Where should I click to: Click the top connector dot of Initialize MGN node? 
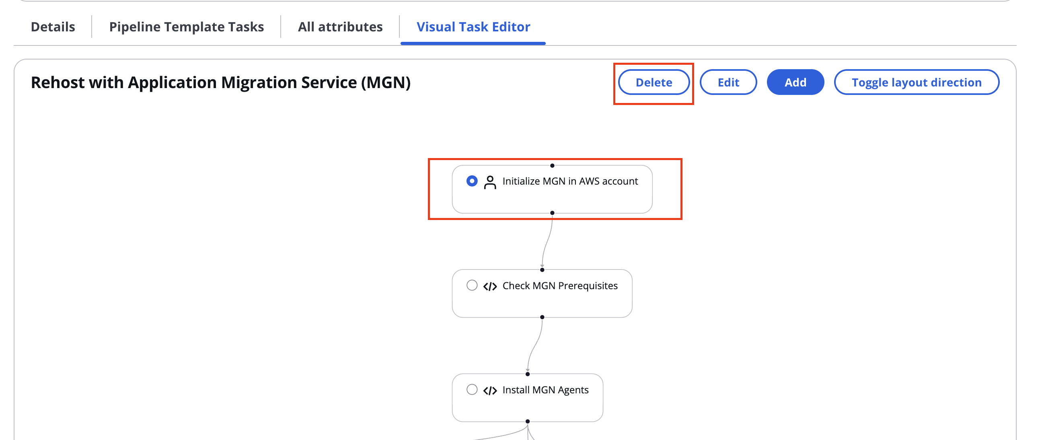tap(552, 166)
